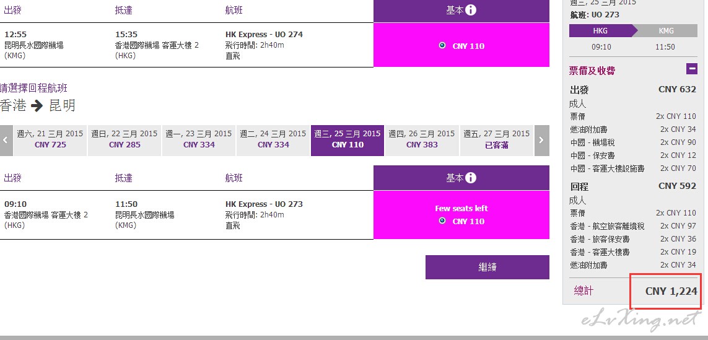The width and height of the screenshot is (708, 340).
Task: Click the info icon beside upper 基本 header
Action: pyautogui.click(x=471, y=10)
